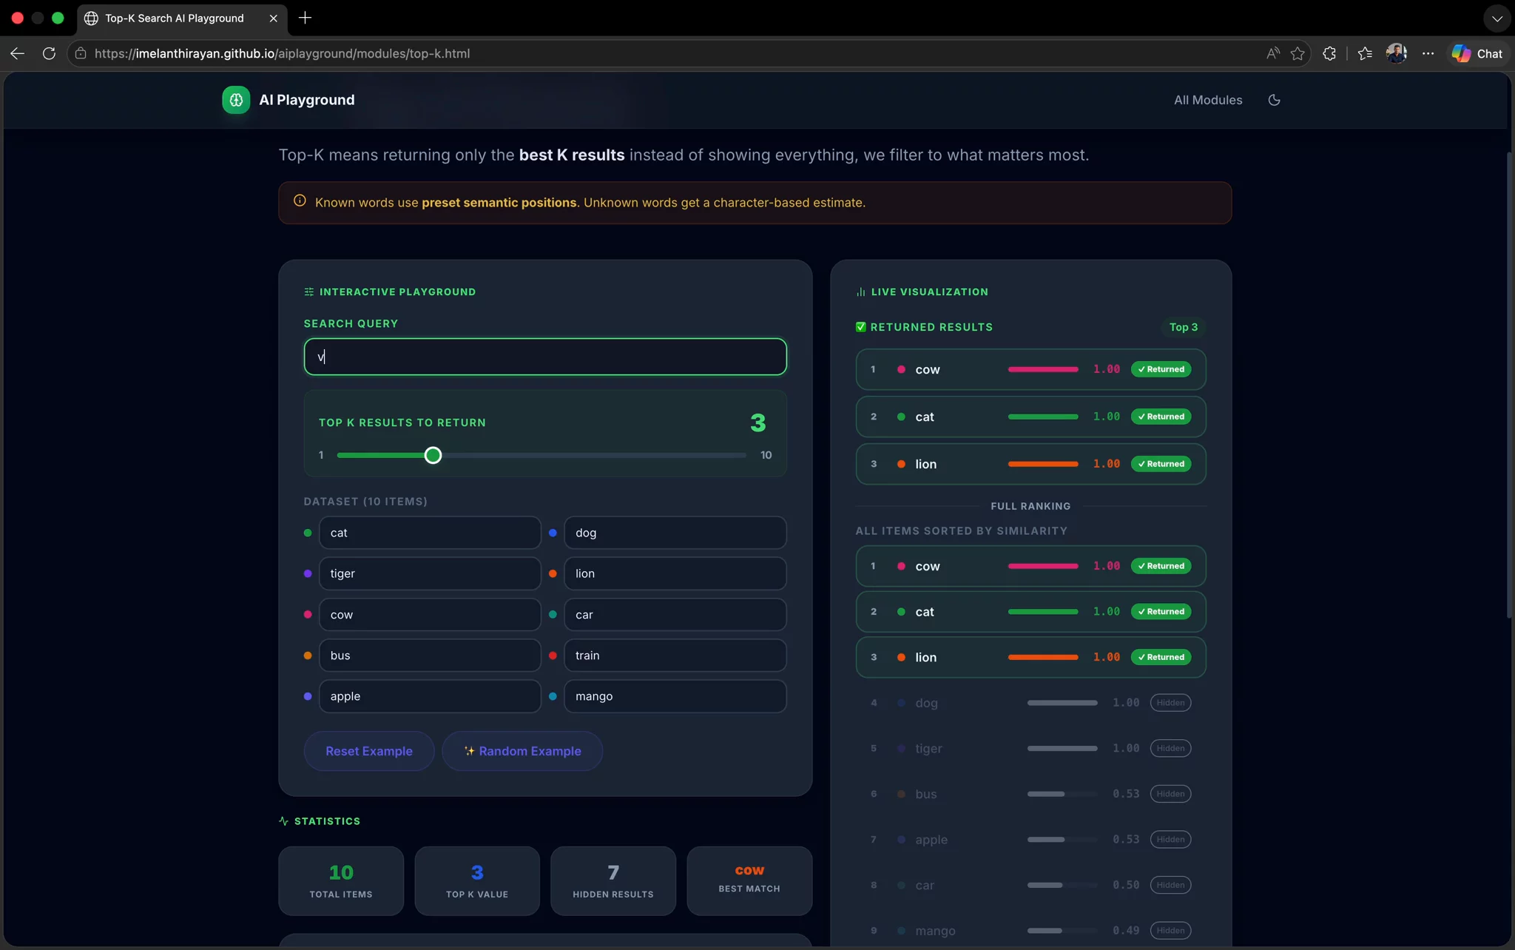Select the hidden tiger ranking row
This screenshot has width=1515, height=950.
[x=1030, y=748]
